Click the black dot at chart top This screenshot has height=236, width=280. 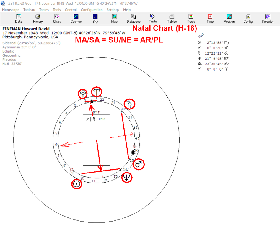[x=92, y=102]
